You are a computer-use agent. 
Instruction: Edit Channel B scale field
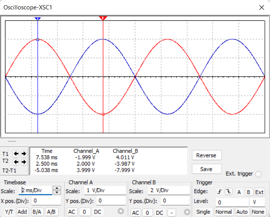[169, 190]
